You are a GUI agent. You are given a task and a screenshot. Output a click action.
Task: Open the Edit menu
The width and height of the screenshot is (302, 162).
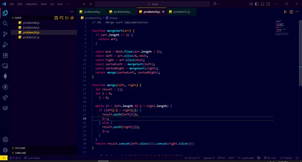click(x=20, y=4)
